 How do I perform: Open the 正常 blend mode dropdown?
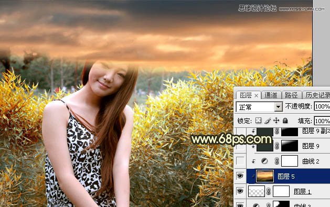pos(259,107)
